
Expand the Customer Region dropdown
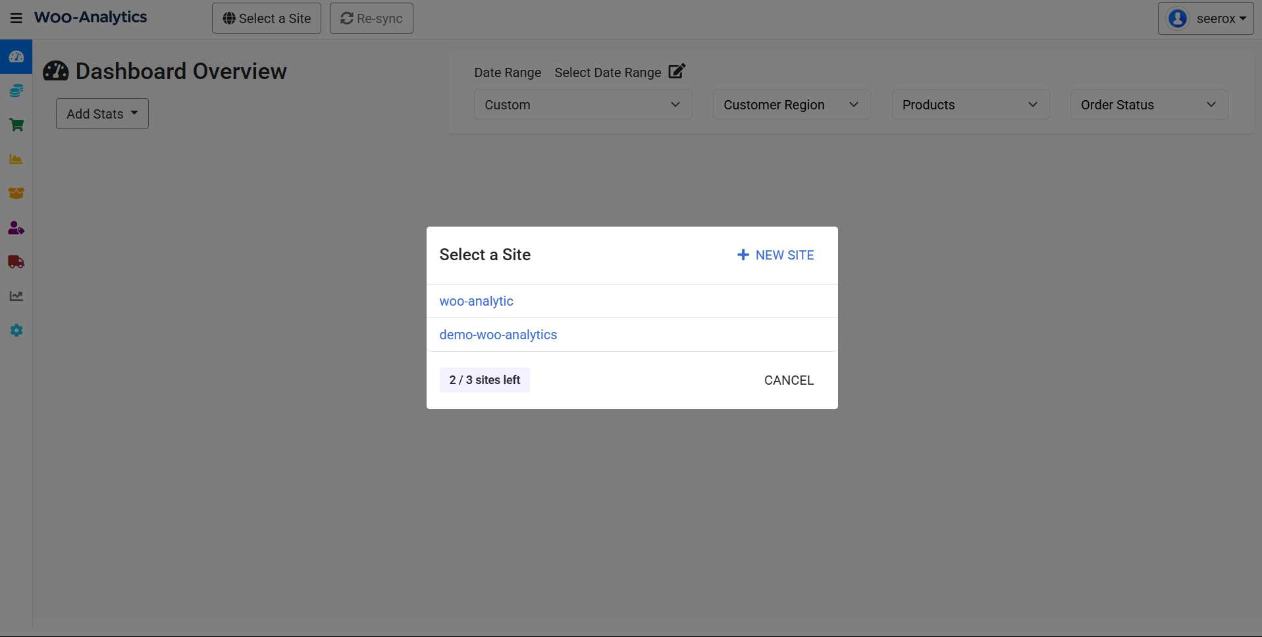(x=791, y=104)
